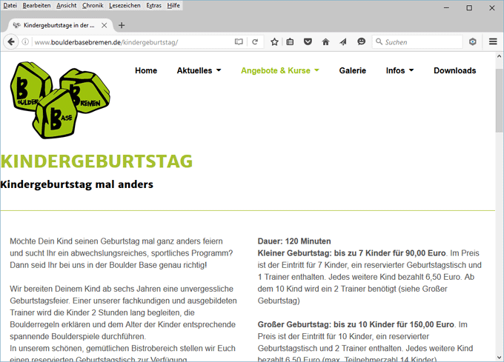Image resolution: width=504 pixels, height=362 pixels.
Task: Go to the browser home page icon
Action: (x=325, y=41)
